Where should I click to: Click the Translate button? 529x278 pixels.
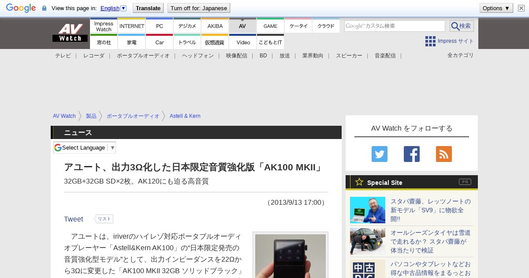point(148,8)
